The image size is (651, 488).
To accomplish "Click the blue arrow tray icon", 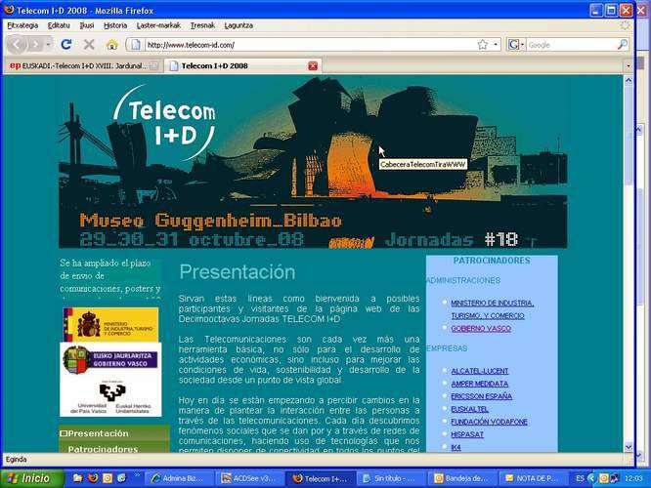I will click(591, 478).
